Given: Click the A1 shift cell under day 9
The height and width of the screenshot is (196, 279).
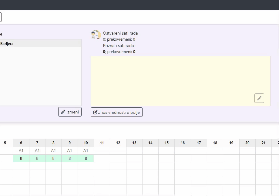Looking at the screenshot, I should point(69,150).
